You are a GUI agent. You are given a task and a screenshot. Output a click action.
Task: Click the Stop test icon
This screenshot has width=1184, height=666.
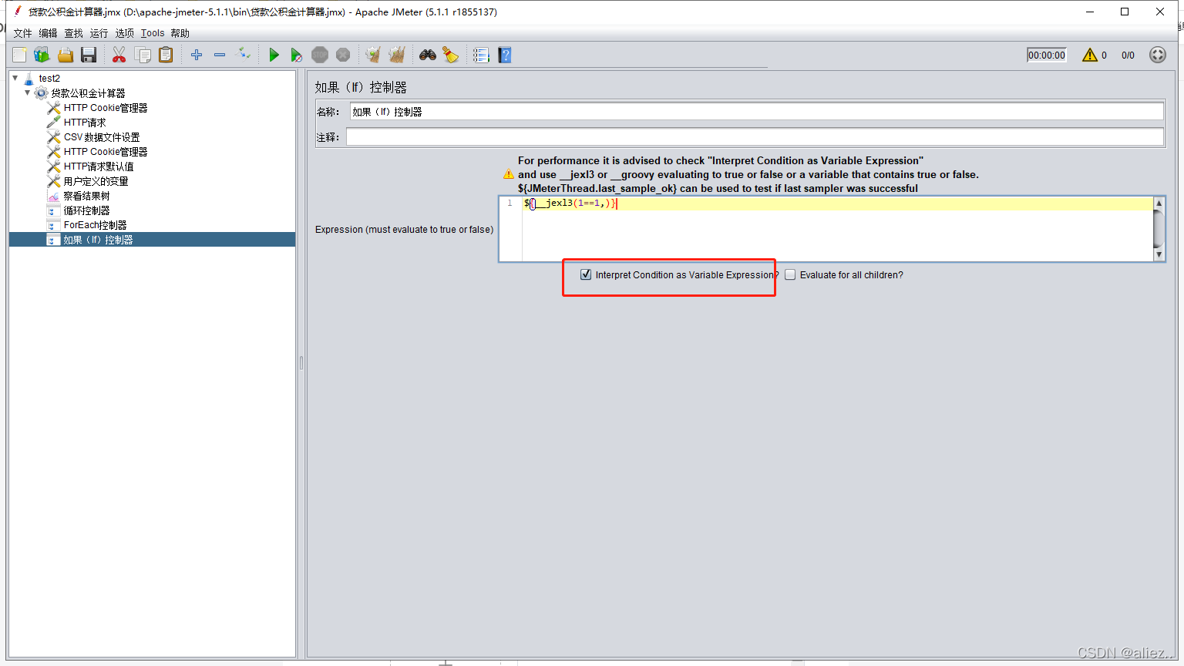[320, 55]
